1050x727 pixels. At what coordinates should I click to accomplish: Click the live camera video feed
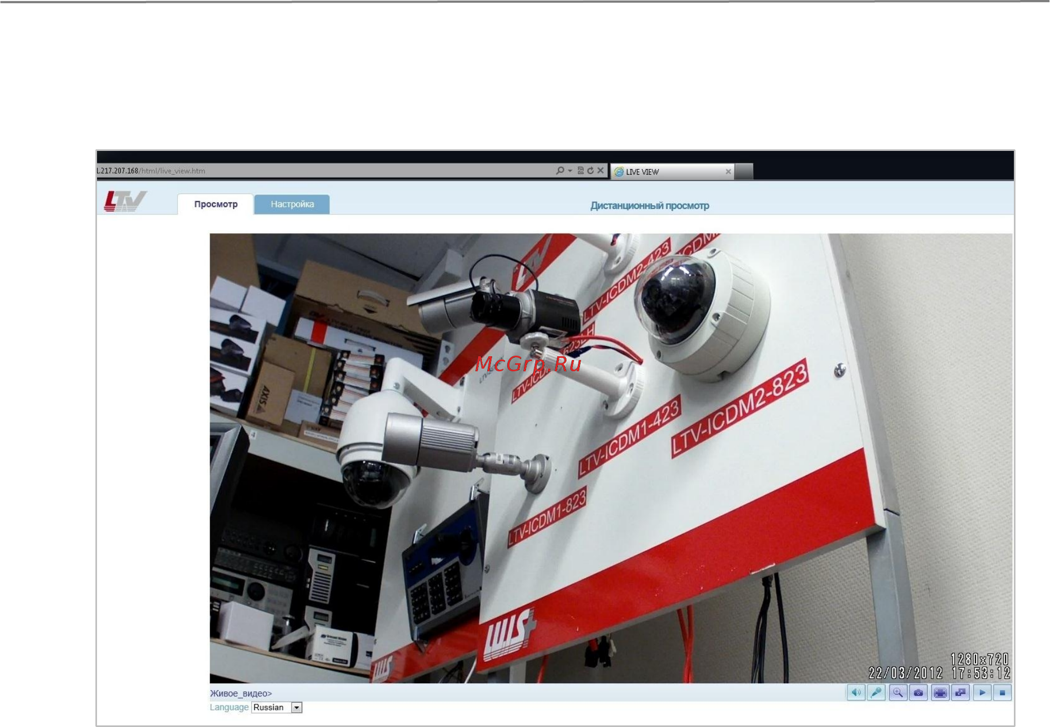[x=611, y=458]
